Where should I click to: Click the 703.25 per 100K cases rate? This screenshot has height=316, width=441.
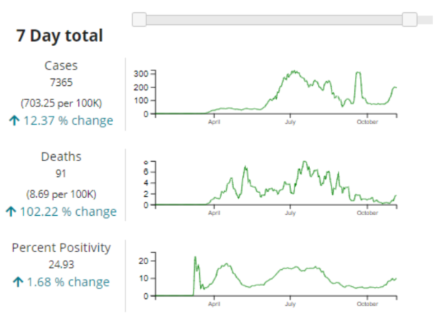coord(61,103)
